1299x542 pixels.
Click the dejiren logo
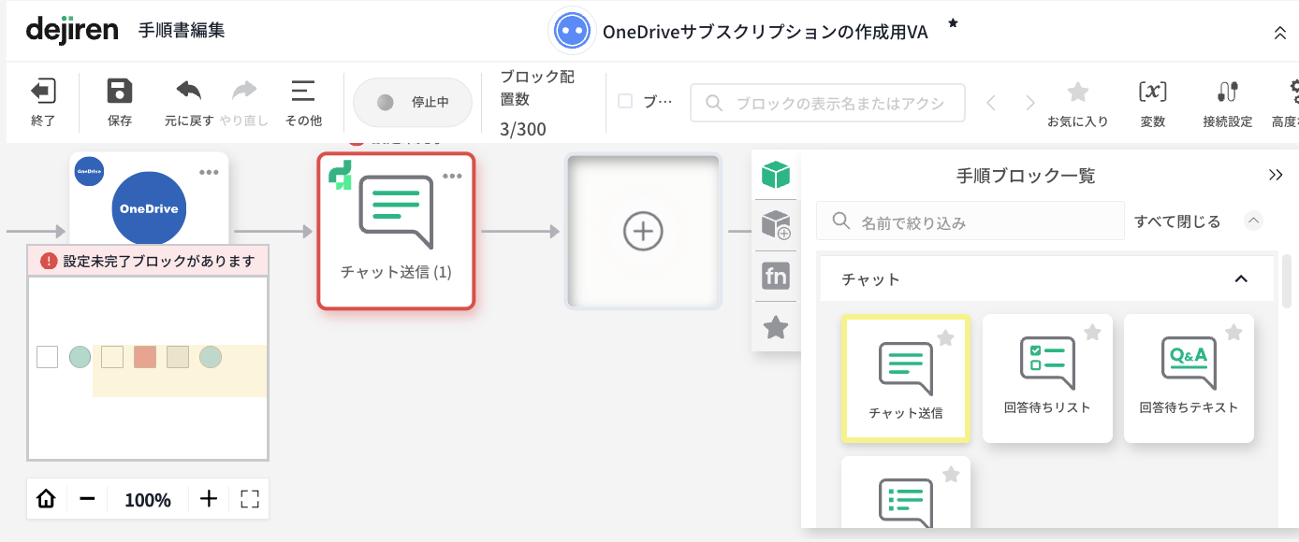72,29
